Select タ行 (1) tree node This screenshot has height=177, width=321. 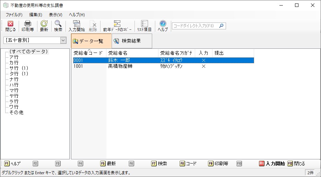click(x=19, y=74)
